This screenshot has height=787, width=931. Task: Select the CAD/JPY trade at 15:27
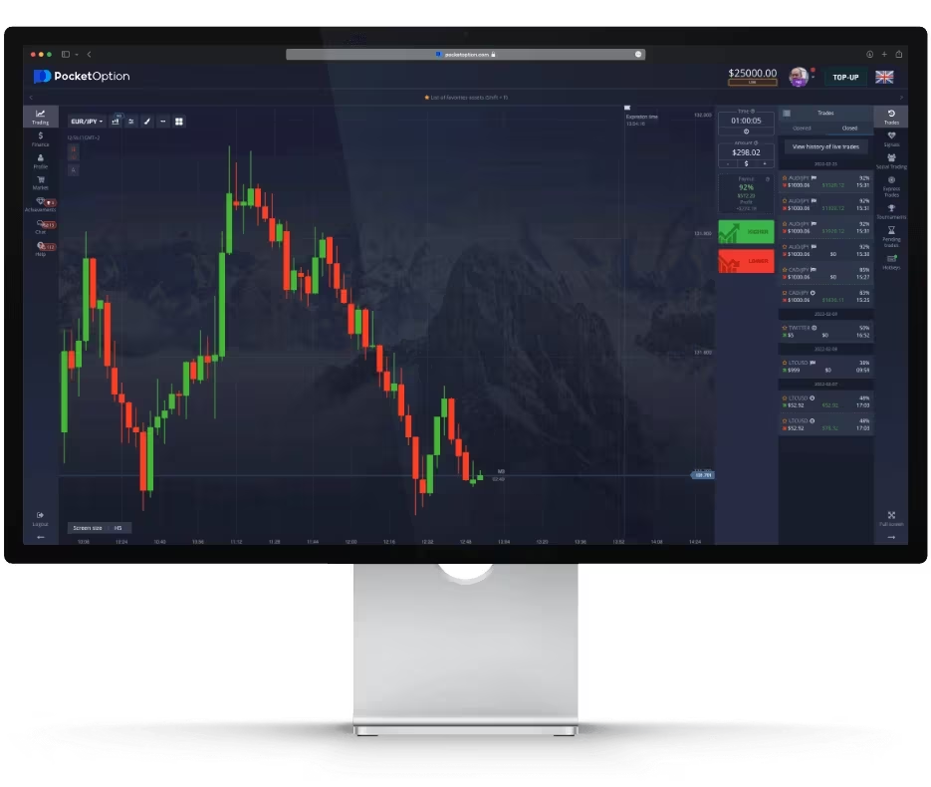pyautogui.click(x=825, y=273)
